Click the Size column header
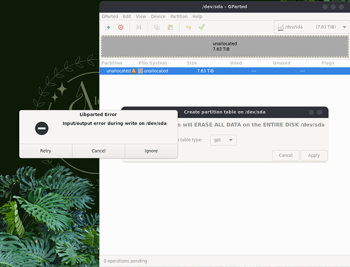350x267 pixels. [x=192, y=63]
